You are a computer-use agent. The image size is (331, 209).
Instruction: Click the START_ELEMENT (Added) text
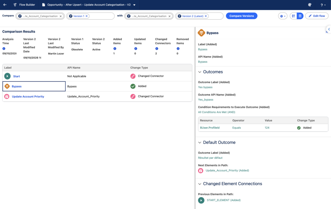(x=224, y=200)
